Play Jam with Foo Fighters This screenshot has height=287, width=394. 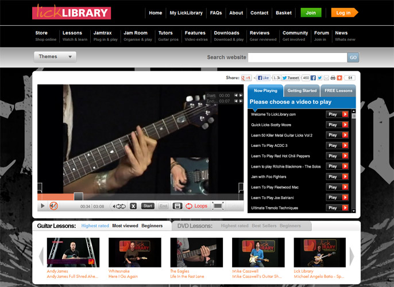(337, 177)
